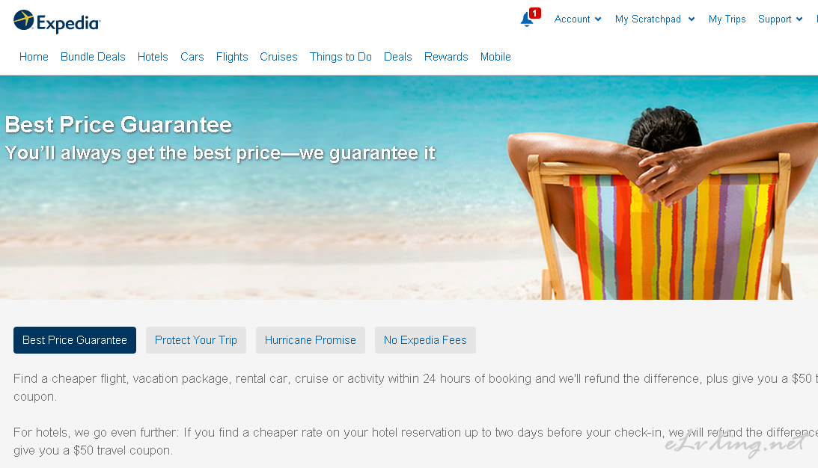This screenshot has width=818, height=468.
Task: Open the Rewards page
Action: pos(446,57)
